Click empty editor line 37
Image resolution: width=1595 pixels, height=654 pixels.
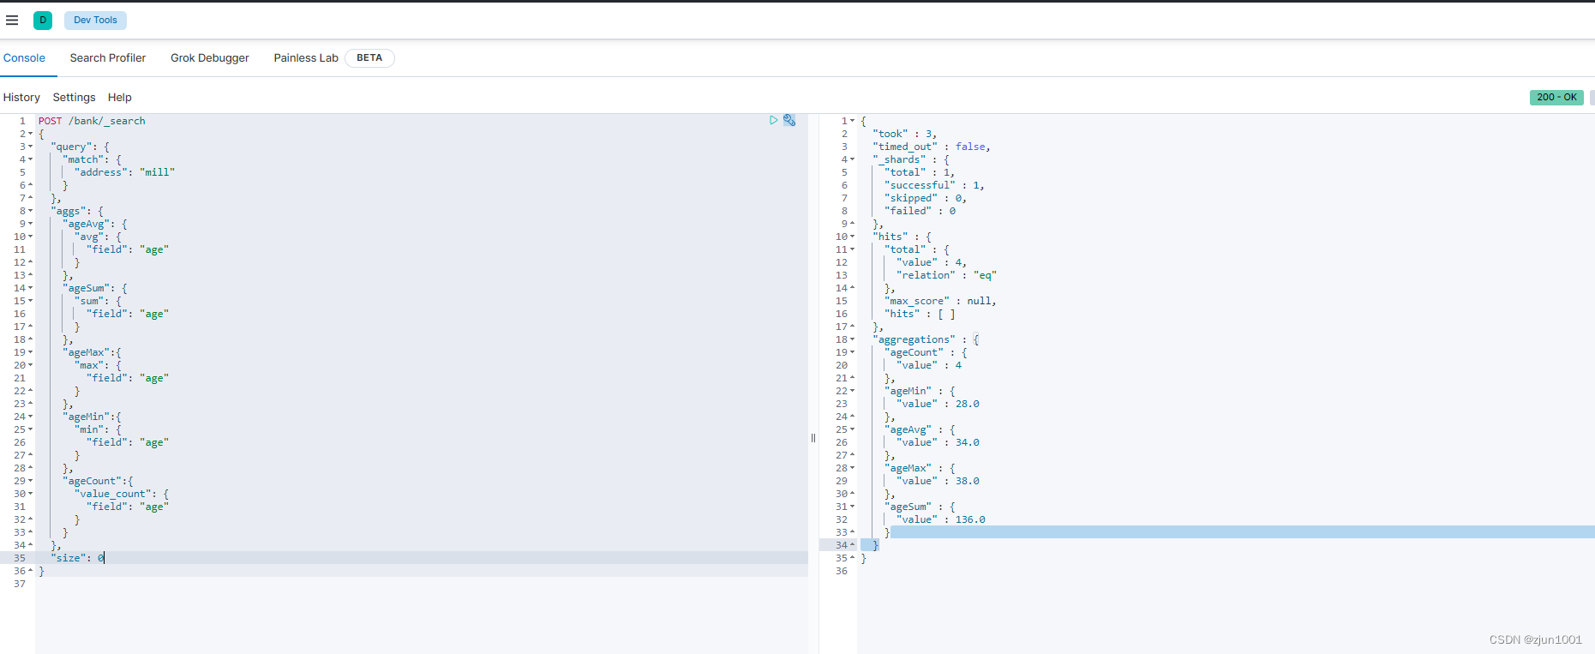(x=422, y=584)
